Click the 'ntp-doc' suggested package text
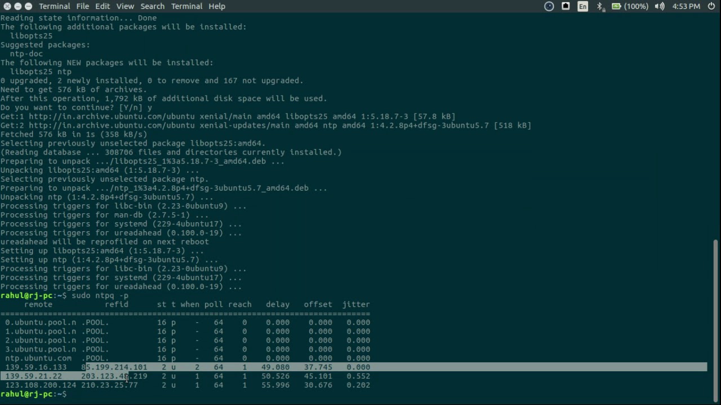This screenshot has width=721, height=405. (26, 53)
